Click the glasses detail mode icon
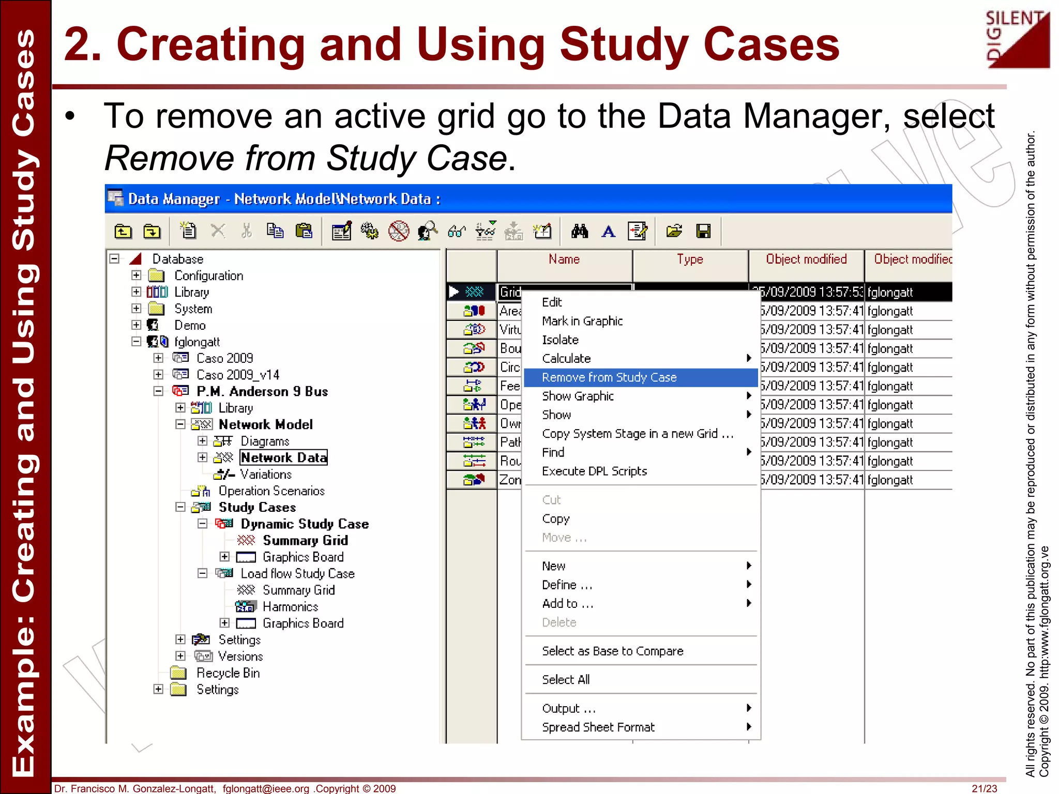Screen dimensions: 1059x794 tap(457, 231)
